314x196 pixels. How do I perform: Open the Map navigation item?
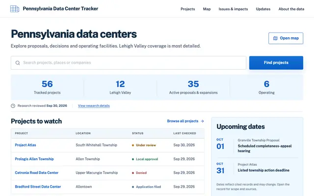207,9
